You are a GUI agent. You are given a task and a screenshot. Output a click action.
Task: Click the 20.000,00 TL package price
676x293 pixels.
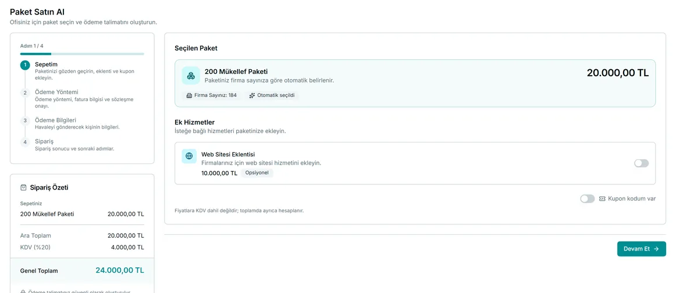617,73
